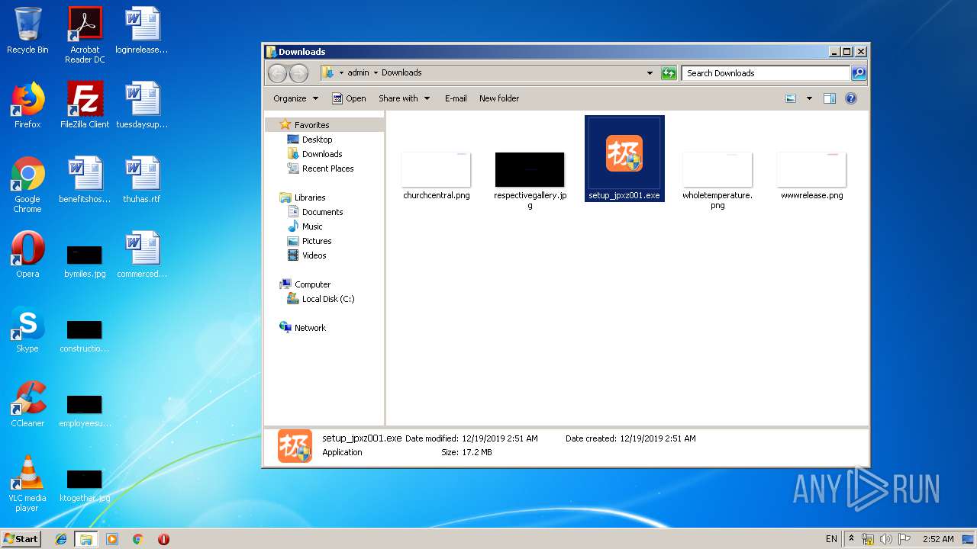The image size is (977, 549).
Task: Show hidden system tray icons
Action: tap(852, 538)
